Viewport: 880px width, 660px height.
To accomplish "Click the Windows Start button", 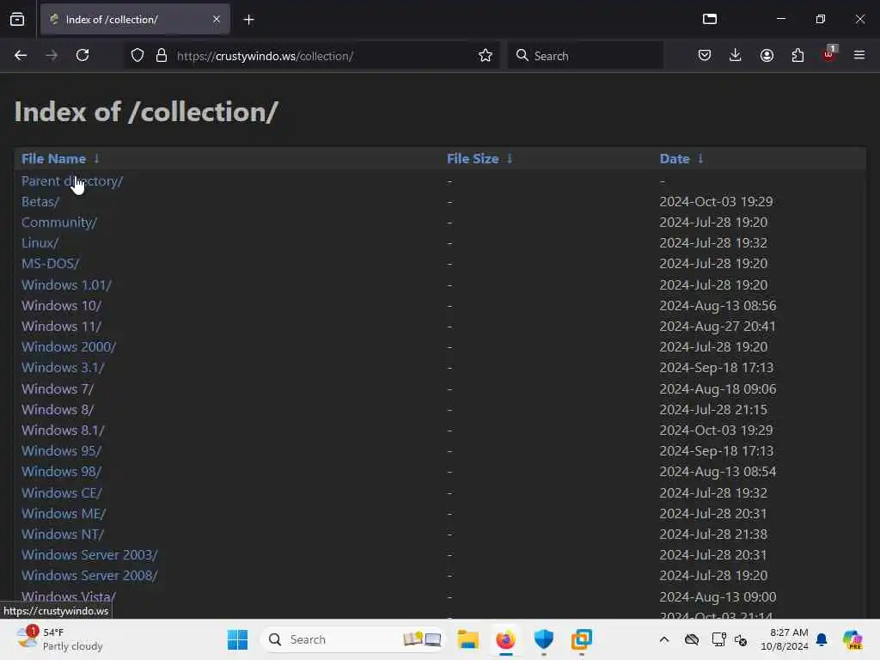I will [x=237, y=639].
